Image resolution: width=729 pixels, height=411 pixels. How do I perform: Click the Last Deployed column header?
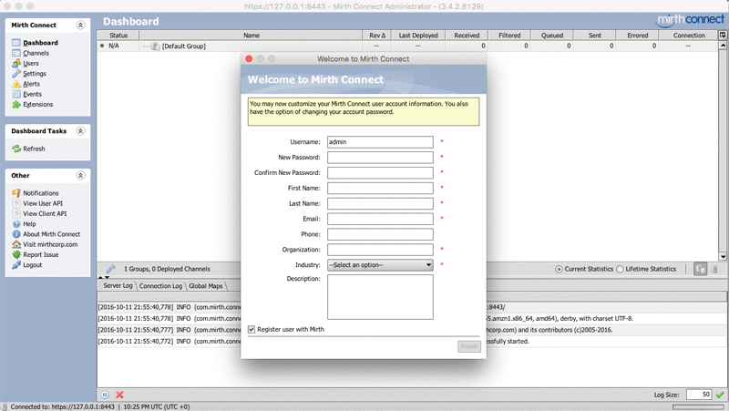[x=418, y=35]
